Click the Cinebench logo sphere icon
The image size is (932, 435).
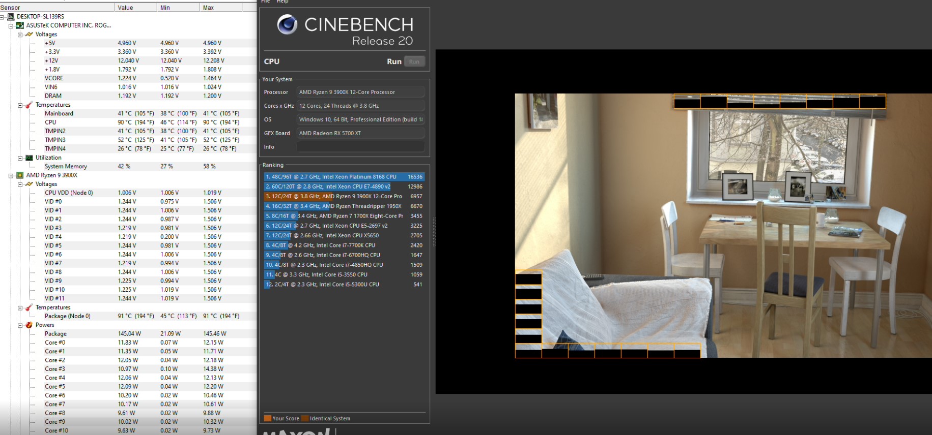pos(287,24)
